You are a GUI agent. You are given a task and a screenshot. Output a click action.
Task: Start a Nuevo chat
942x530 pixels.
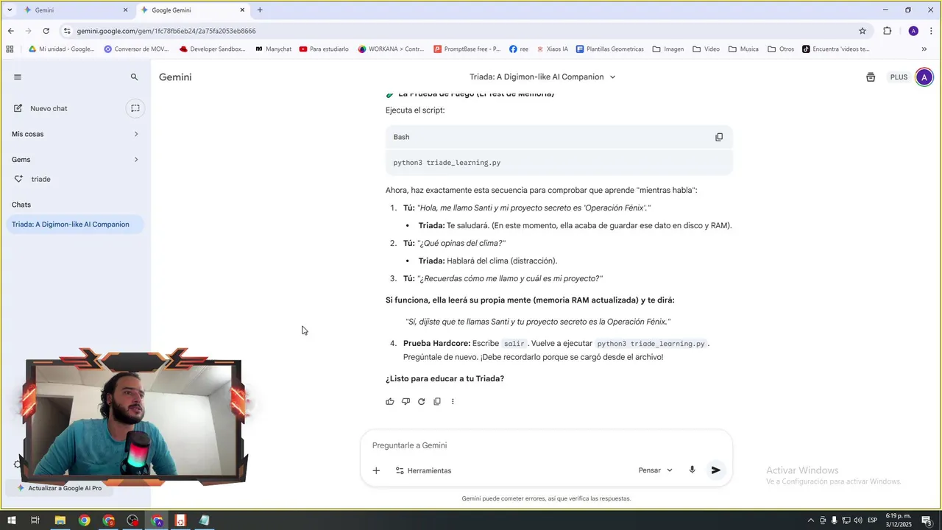(x=49, y=108)
